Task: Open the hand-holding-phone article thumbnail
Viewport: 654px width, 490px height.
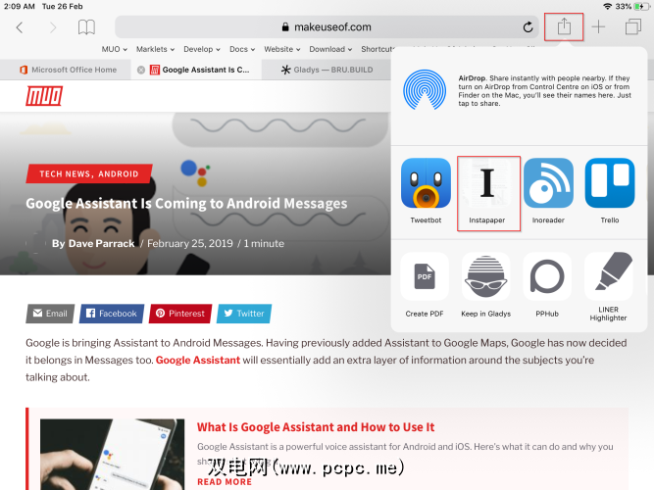Action: coord(112,454)
